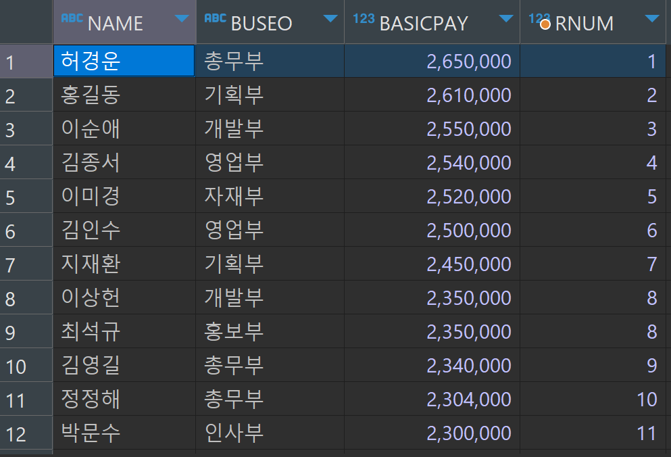Click the BASICPAY cell 2,650,000
The image size is (671, 457).
click(x=432, y=62)
